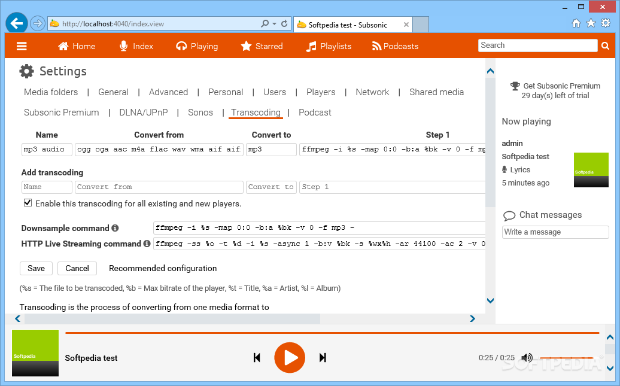Click Recommended configuration link
The height and width of the screenshot is (386, 620).
pos(163,268)
